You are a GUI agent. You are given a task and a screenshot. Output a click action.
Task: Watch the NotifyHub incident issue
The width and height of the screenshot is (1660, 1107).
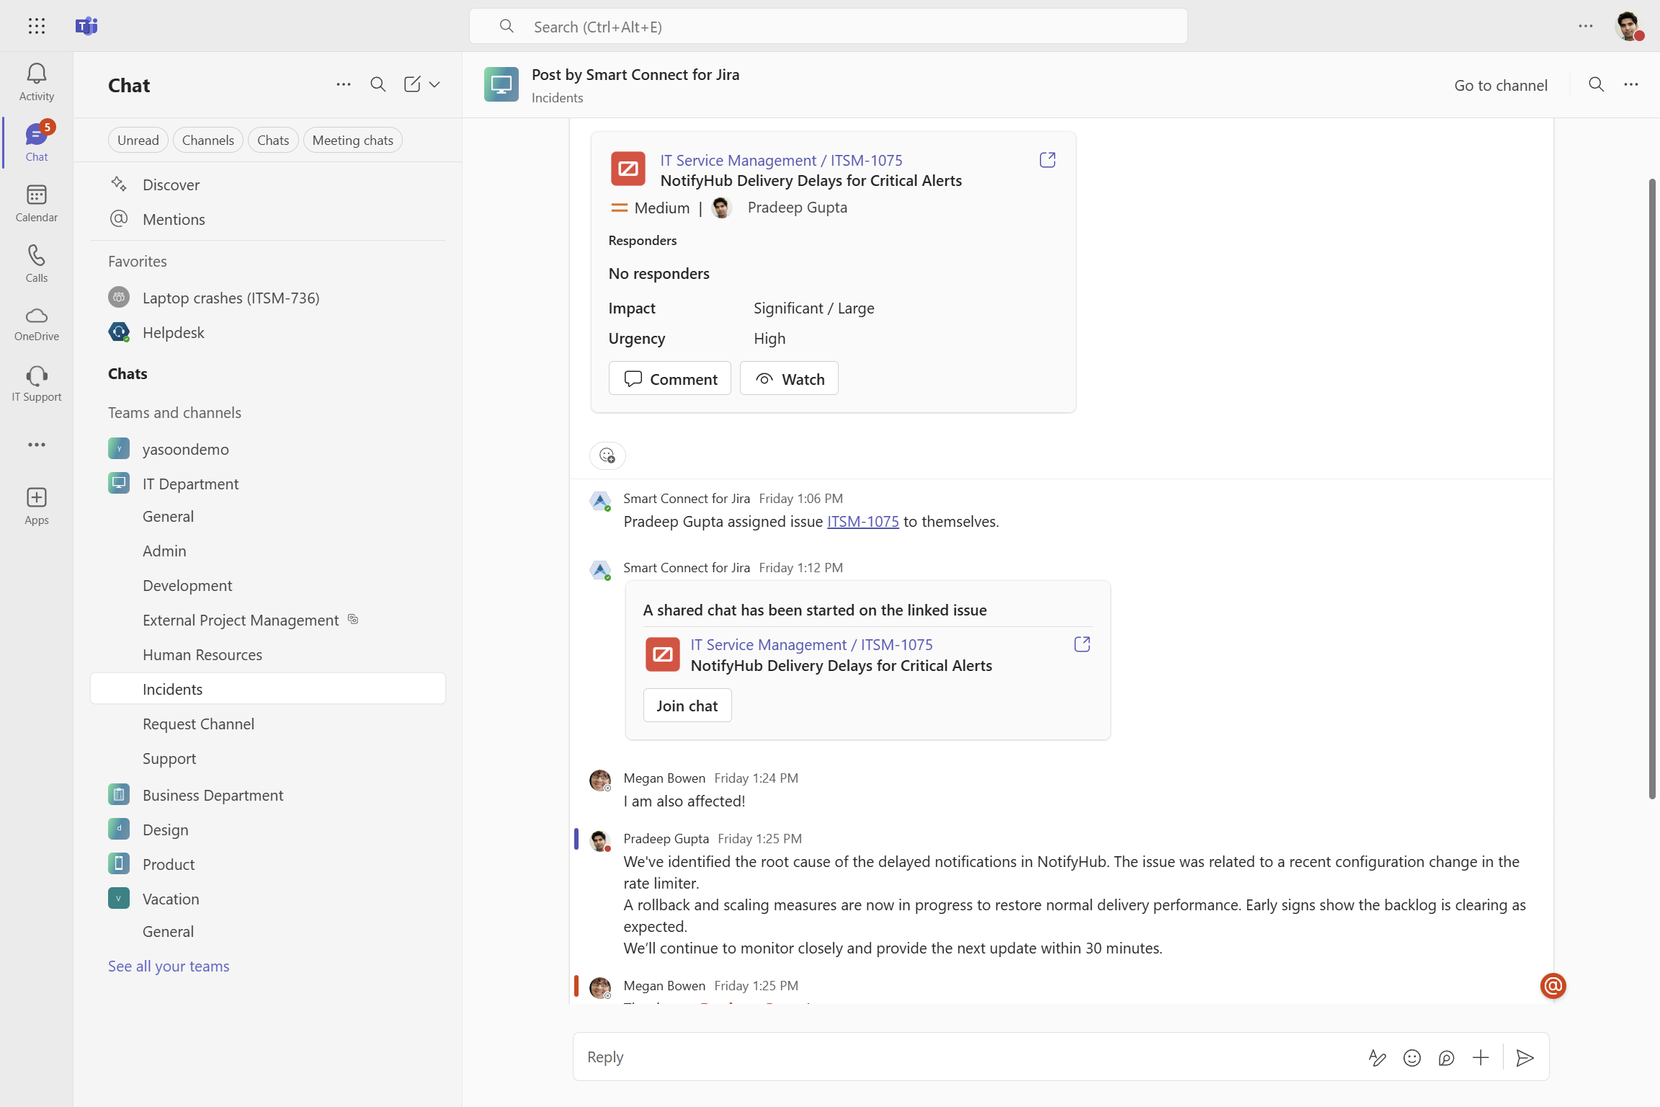pos(789,378)
